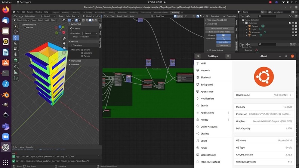Expand the Brushes entry in Current File
Image resolution: width=299 pixels, height=168 pixels.
(243, 50)
